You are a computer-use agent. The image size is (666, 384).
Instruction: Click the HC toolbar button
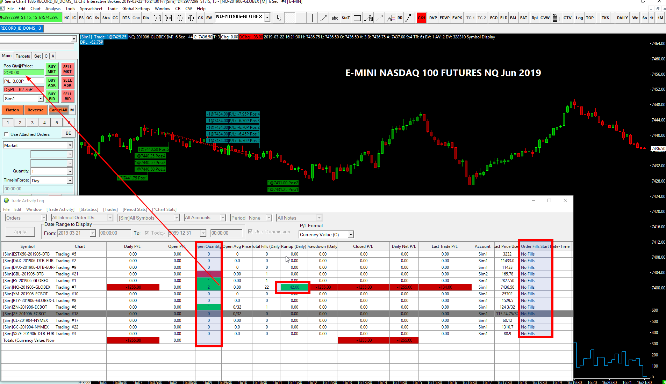click(x=67, y=18)
